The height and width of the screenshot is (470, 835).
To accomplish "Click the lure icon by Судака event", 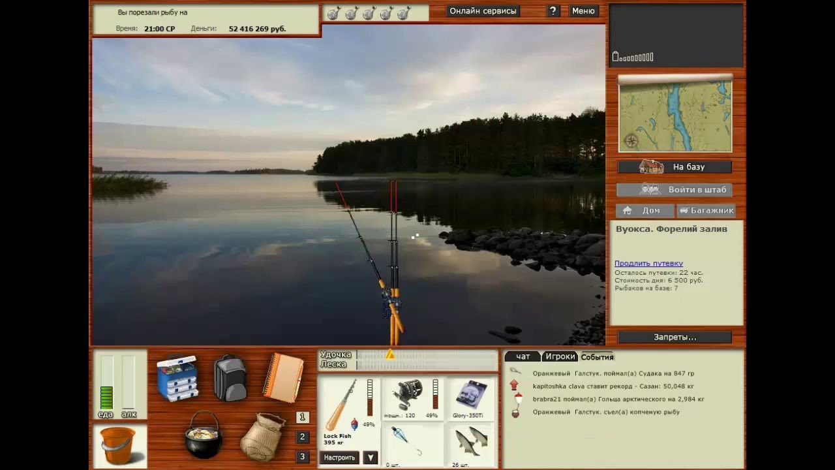I will (x=515, y=372).
